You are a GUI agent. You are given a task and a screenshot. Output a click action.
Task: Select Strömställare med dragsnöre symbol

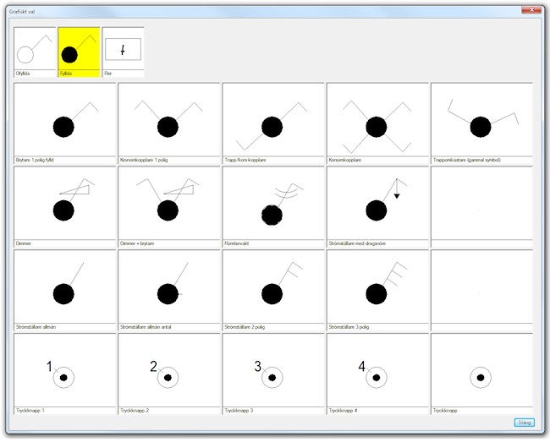tap(377, 205)
